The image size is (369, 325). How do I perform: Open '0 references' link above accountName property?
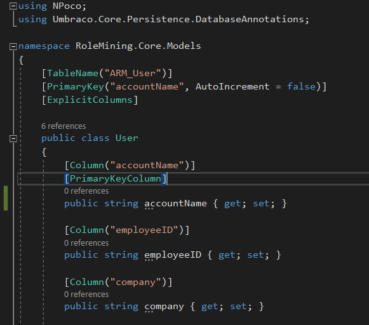(x=86, y=191)
